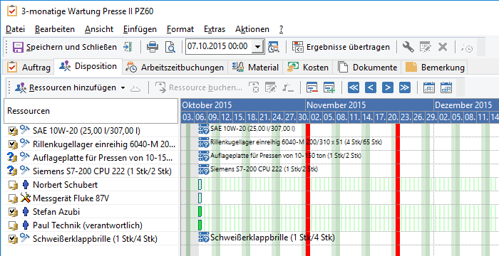Open the Aktionen menu
This screenshot has height=256, width=499.
click(252, 29)
